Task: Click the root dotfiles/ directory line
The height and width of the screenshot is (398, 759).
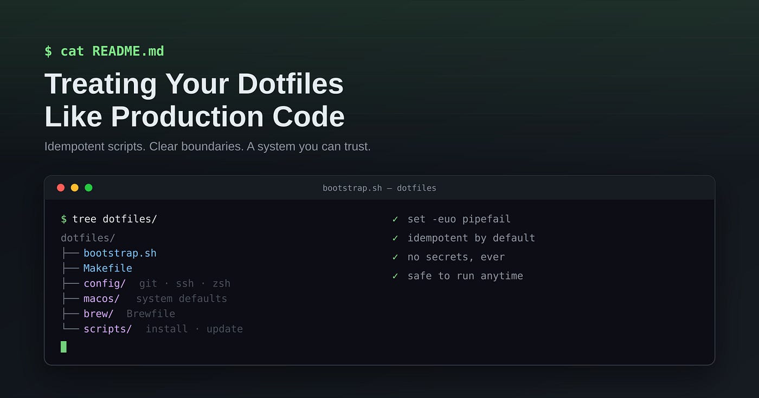Action: coord(88,238)
